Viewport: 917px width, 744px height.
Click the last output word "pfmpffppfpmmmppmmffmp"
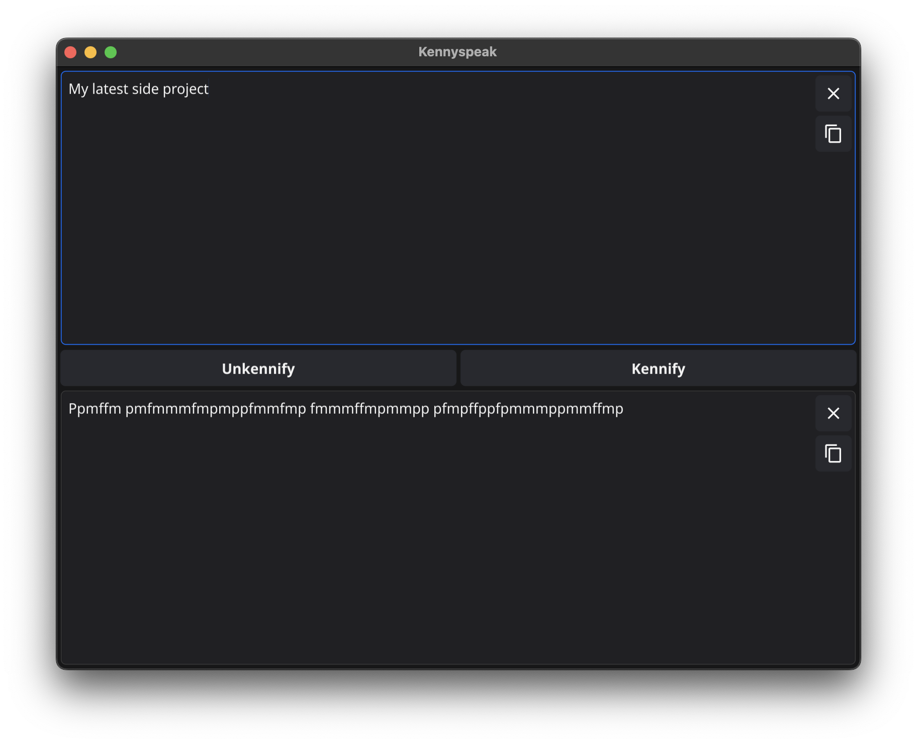(x=528, y=409)
